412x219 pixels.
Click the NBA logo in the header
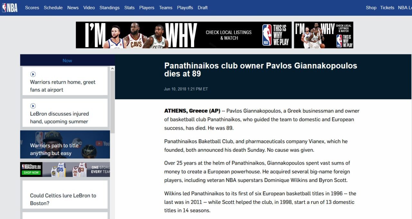pos(10,8)
